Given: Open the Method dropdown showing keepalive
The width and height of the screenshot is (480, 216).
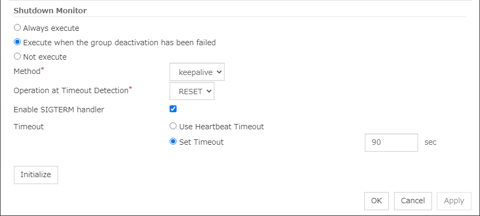Looking at the screenshot, I should 197,72.
